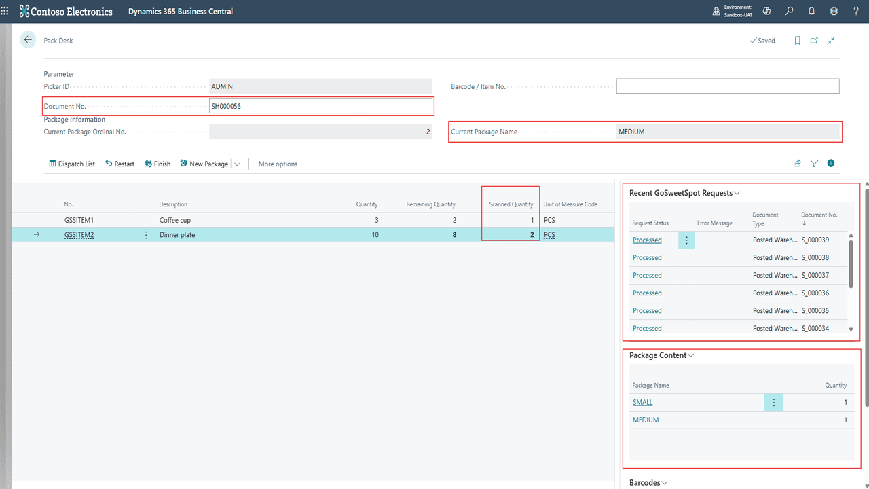Click Dynamics 365 Business Central title
869x489 pixels.
[x=181, y=12]
